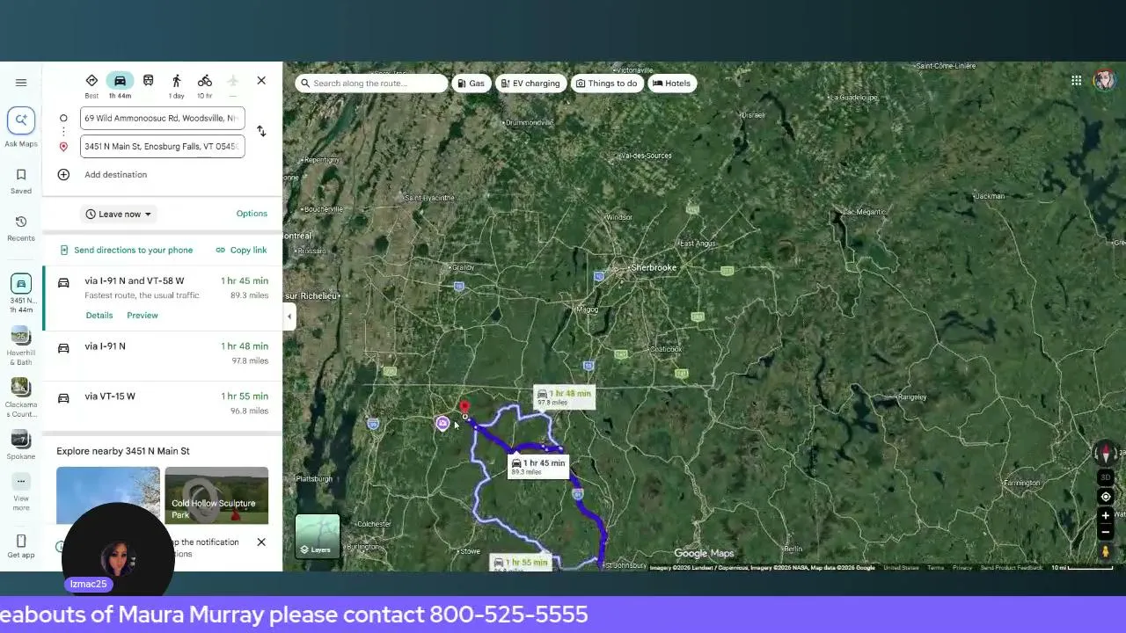Swap the origin and destination
Viewport: 1126px width, 633px height.
pyautogui.click(x=261, y=131)
